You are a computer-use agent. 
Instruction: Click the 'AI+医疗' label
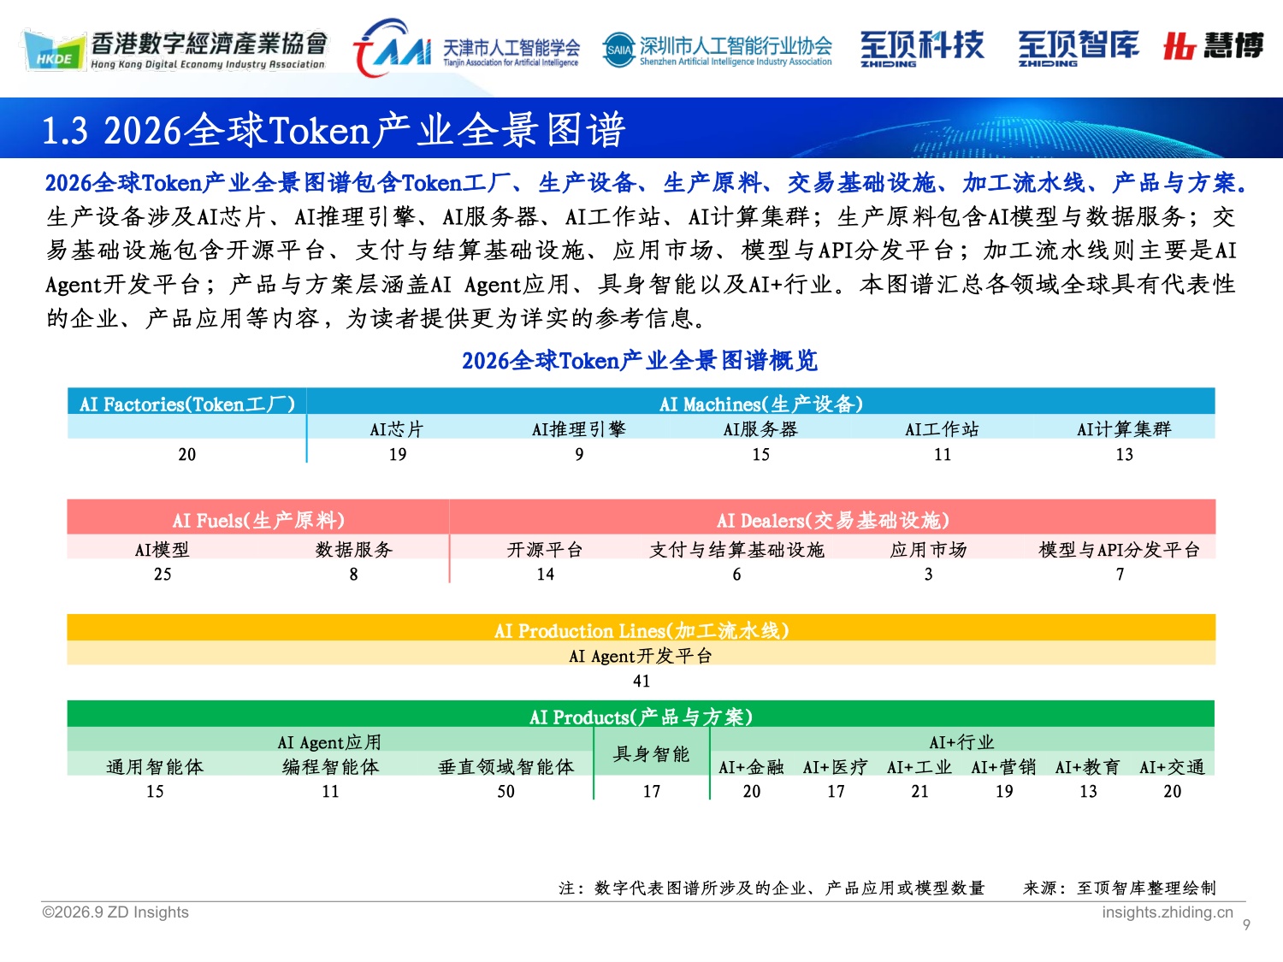click(836, 767)
